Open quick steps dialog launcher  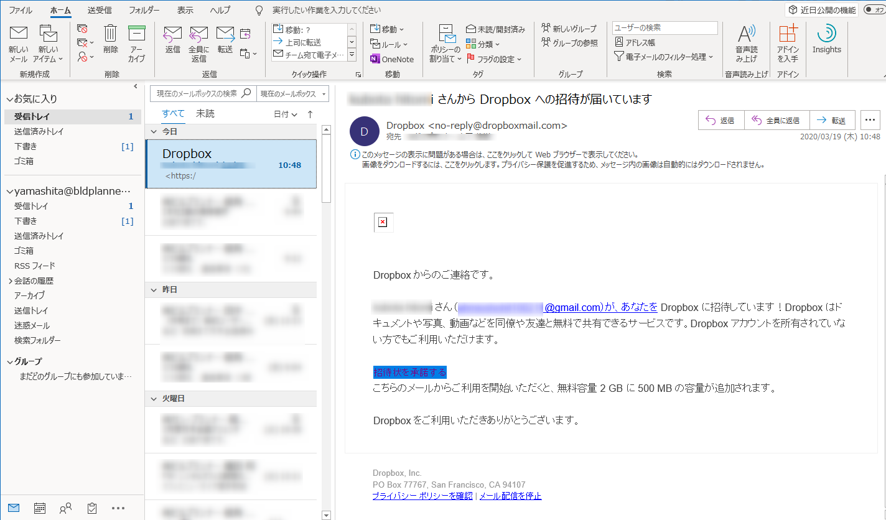click(x=358, y=75)
